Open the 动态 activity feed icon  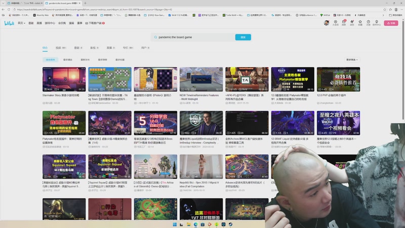pos(352,23)
